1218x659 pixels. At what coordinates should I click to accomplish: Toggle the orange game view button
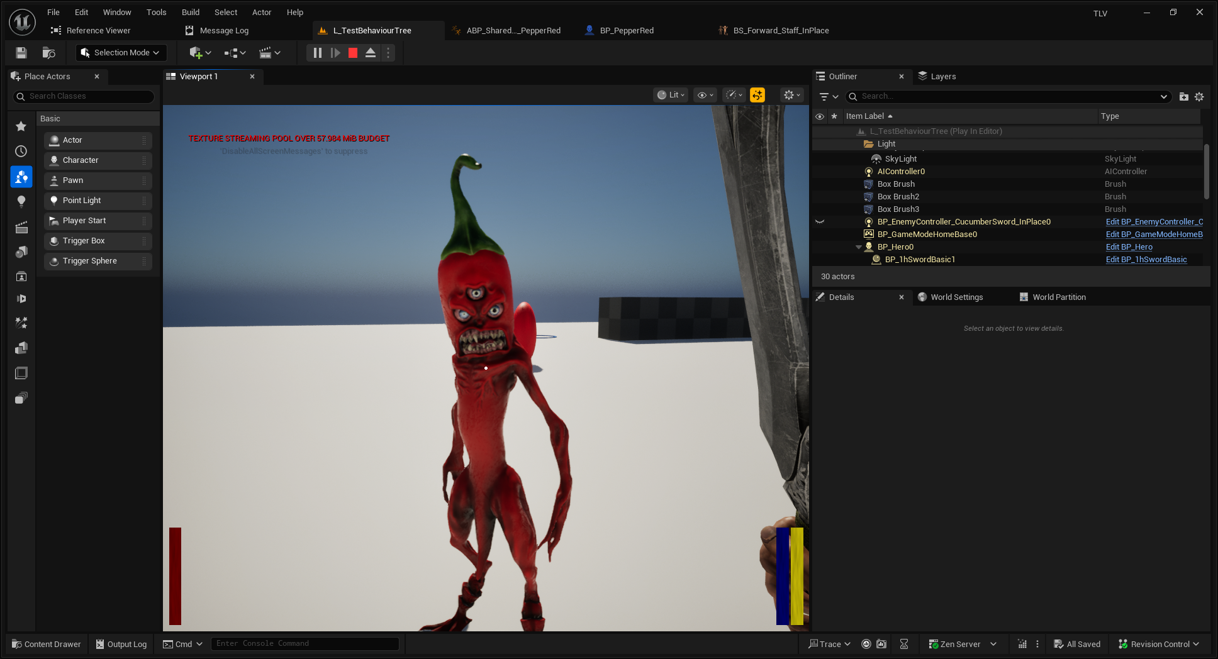[757, 95]
